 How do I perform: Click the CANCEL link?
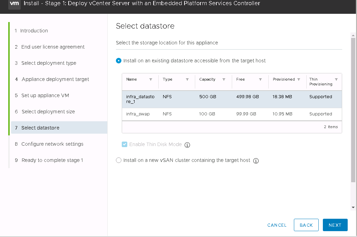pyautogui.click(x=277, y=225)
